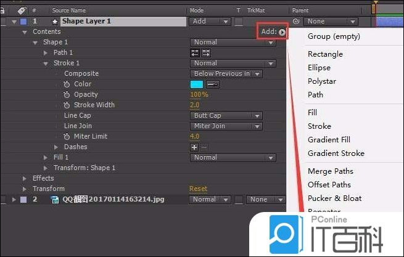This screenshot has height=257, width=404.
Task: Choose Offset Paths from Add menu
Action: tap(329, 185)
